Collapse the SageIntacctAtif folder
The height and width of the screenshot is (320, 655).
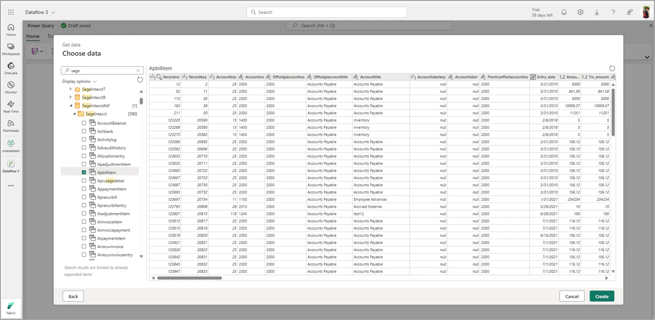[70, 106]
